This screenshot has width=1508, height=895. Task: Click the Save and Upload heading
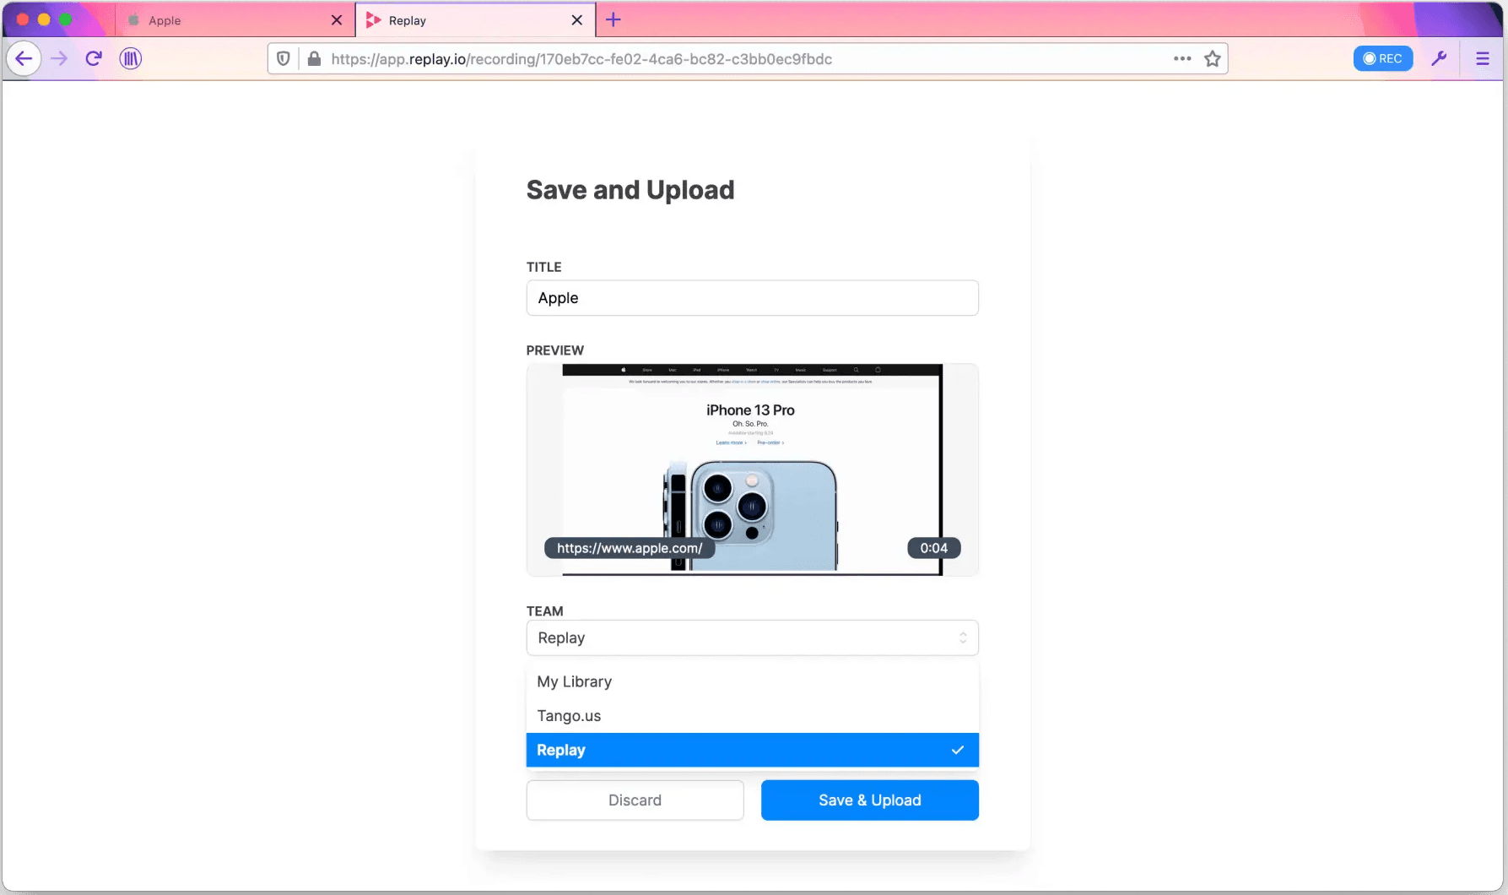tap(630, 190)
